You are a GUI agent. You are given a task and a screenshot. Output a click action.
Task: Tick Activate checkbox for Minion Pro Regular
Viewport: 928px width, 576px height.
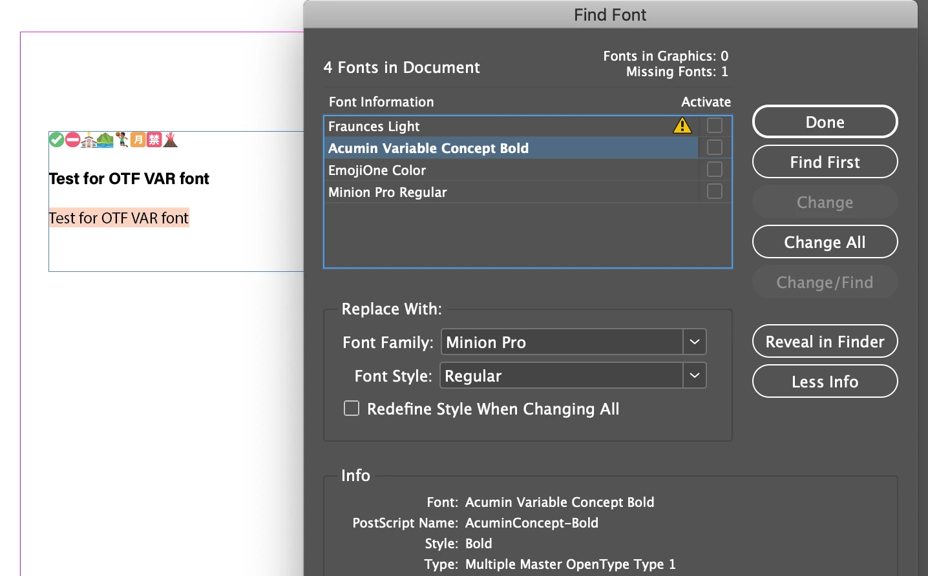[714, 191]
